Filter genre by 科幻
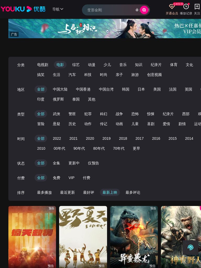The width and height of the screenshot is (201, 268). 104,114
